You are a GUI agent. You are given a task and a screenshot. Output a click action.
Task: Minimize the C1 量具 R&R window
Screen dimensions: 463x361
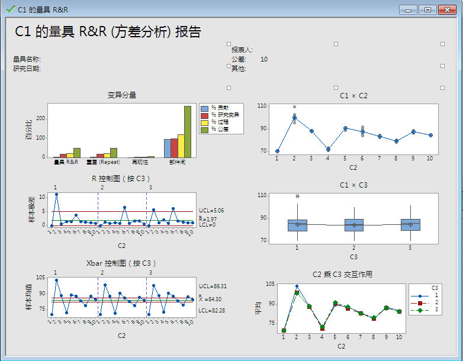408,9
